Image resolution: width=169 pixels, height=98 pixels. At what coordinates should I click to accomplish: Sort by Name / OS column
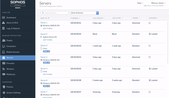(x=45, y=18)
